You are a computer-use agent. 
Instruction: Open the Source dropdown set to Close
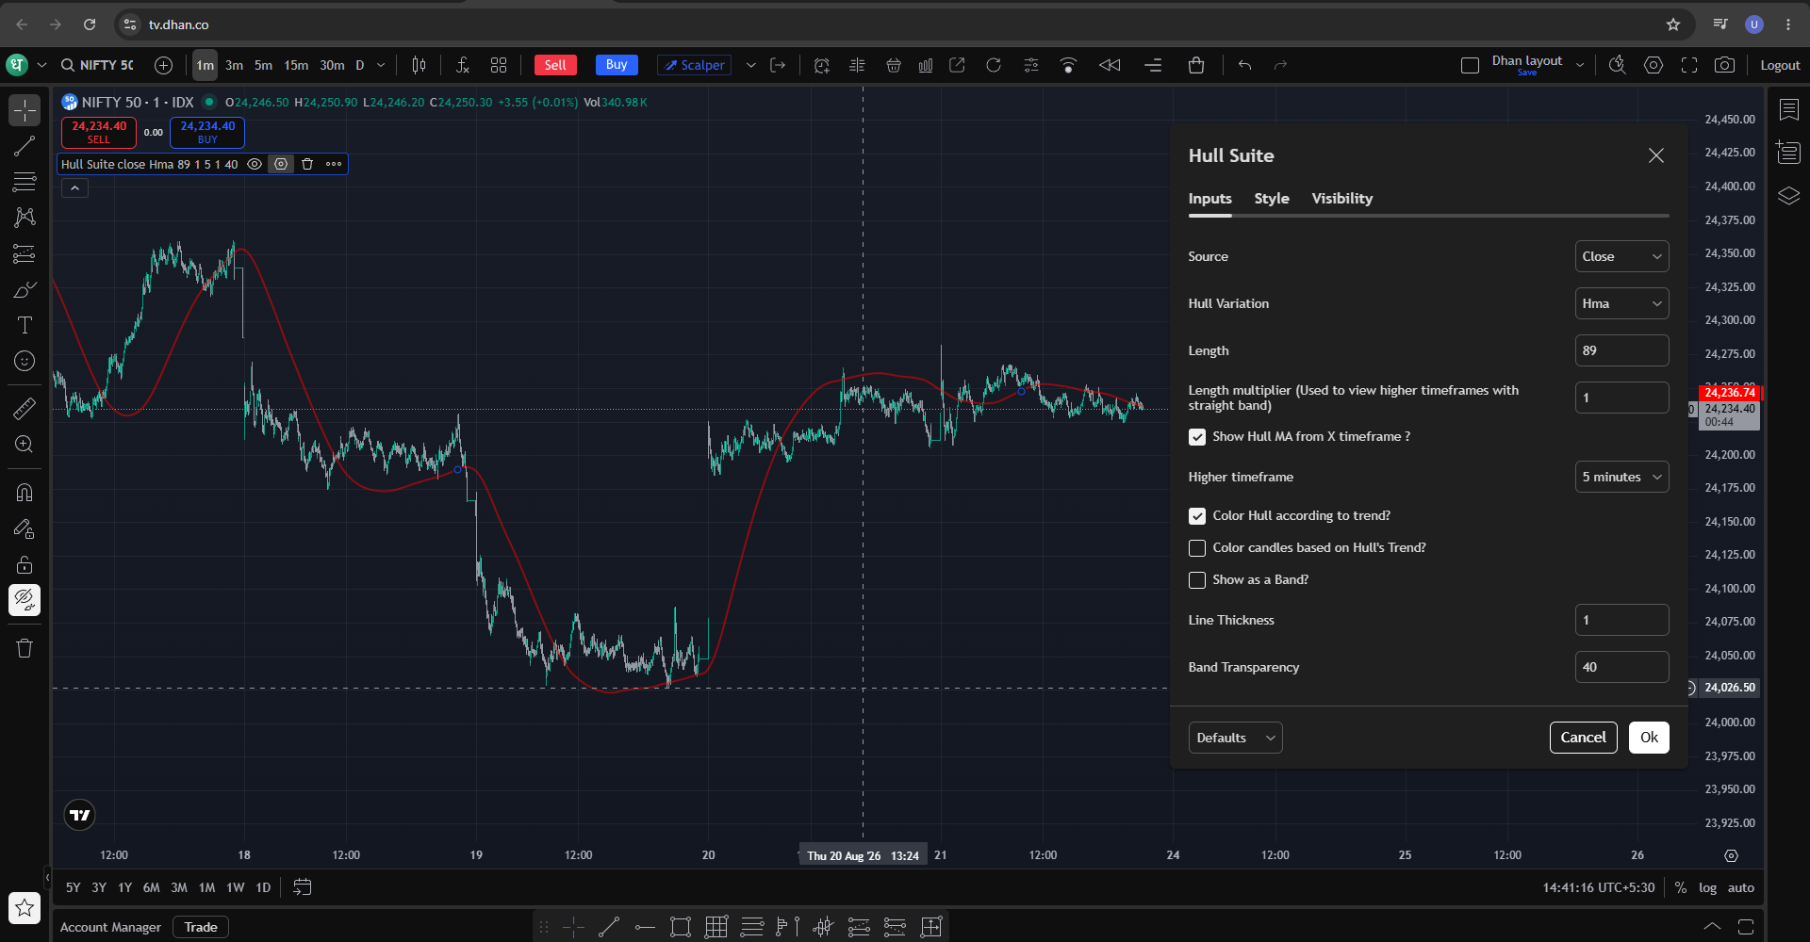point(1621,256)
